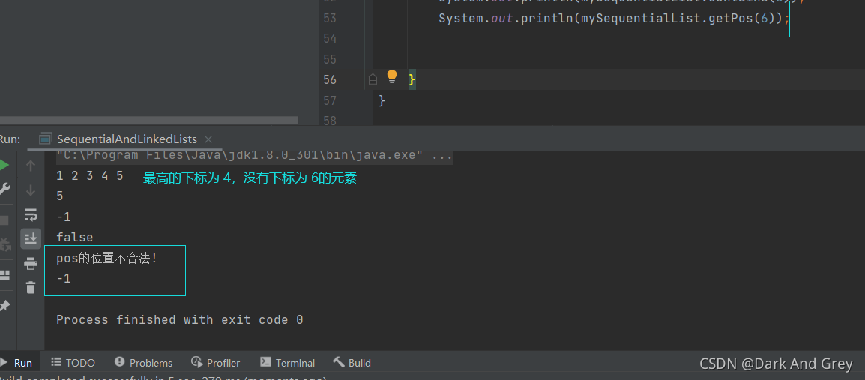Click the getPos(6) println code line
Image resolution: width=865 pixels, height=380 pixels.
point(615,18)
